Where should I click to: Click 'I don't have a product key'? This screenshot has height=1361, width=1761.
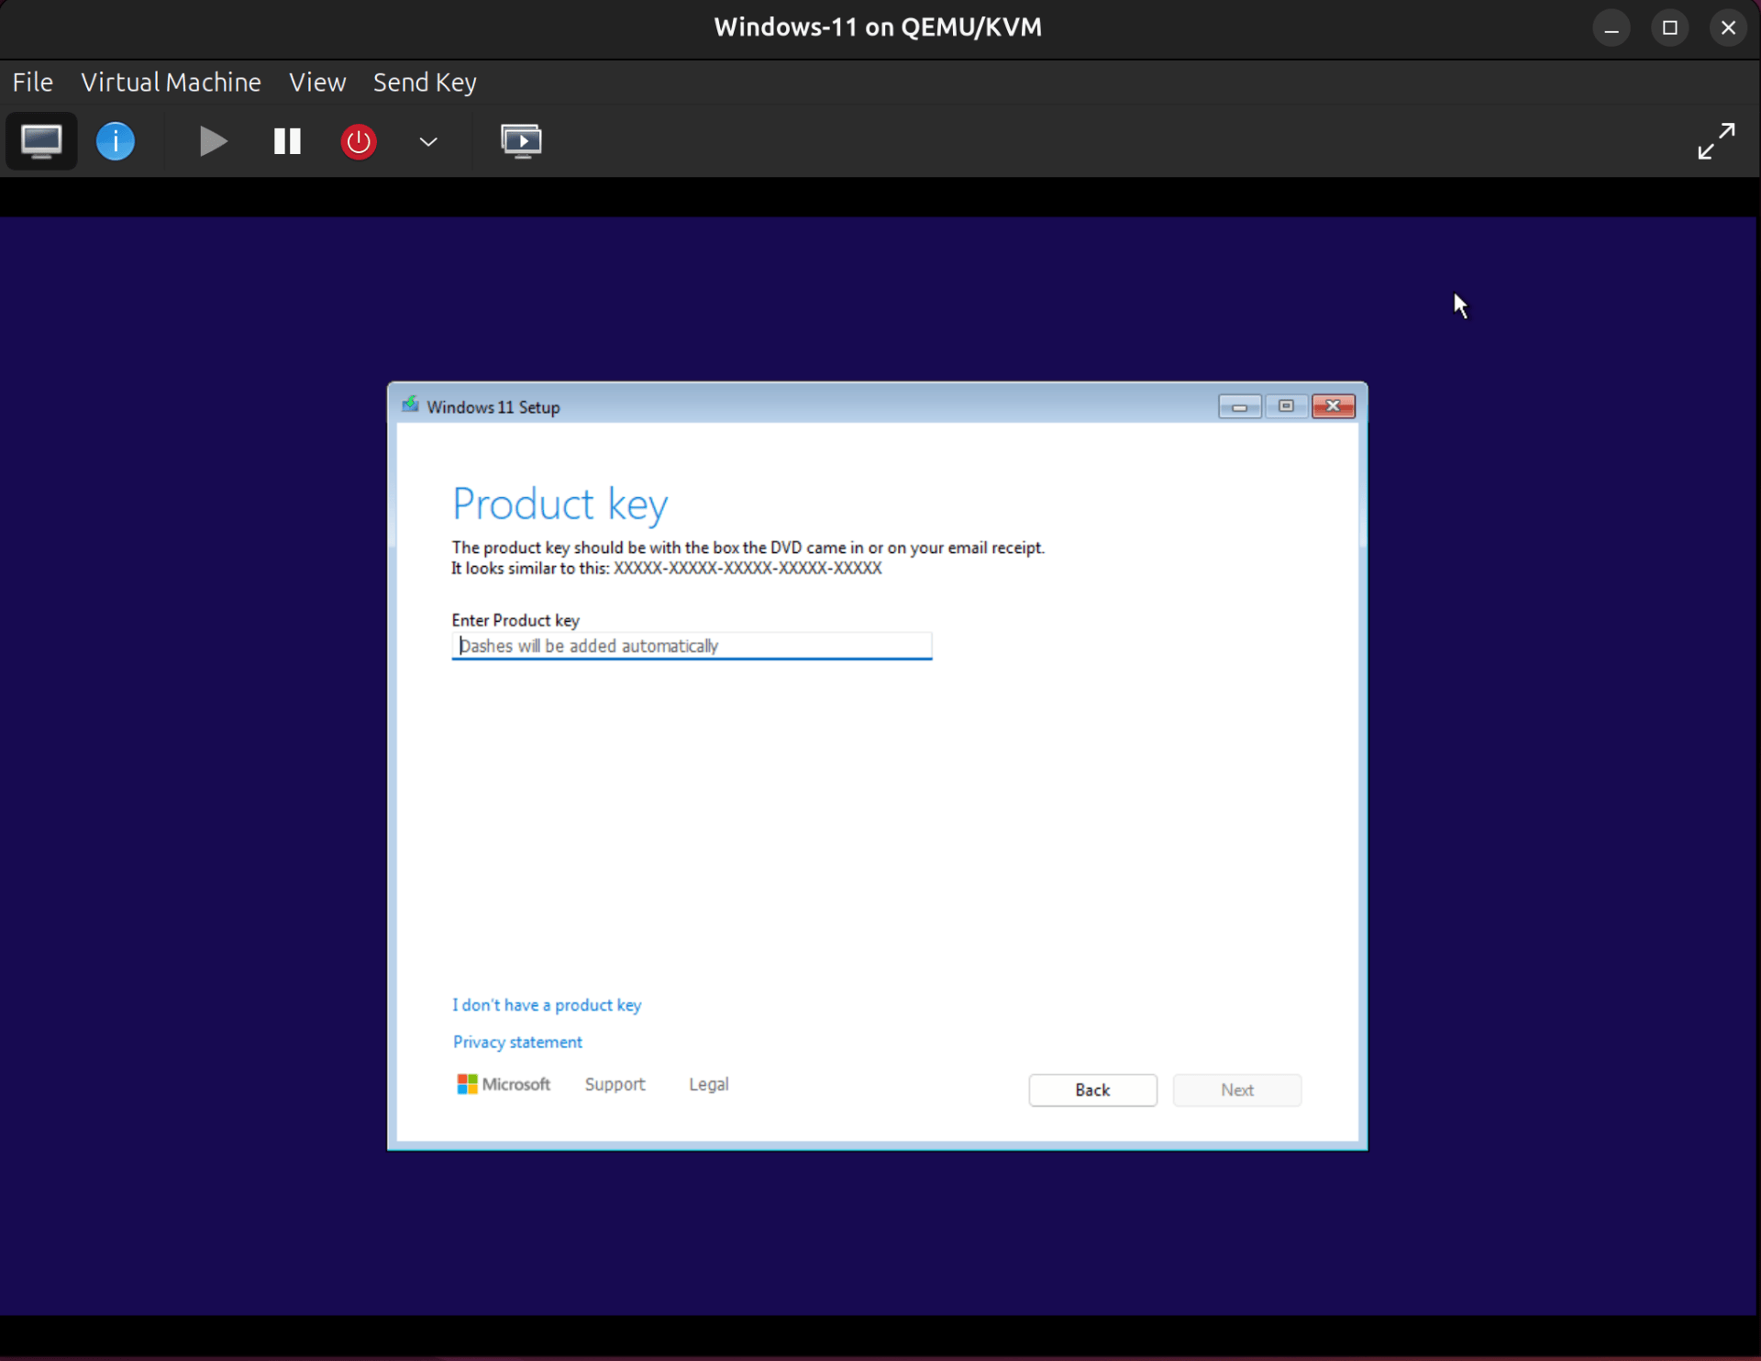point(546,1004)
